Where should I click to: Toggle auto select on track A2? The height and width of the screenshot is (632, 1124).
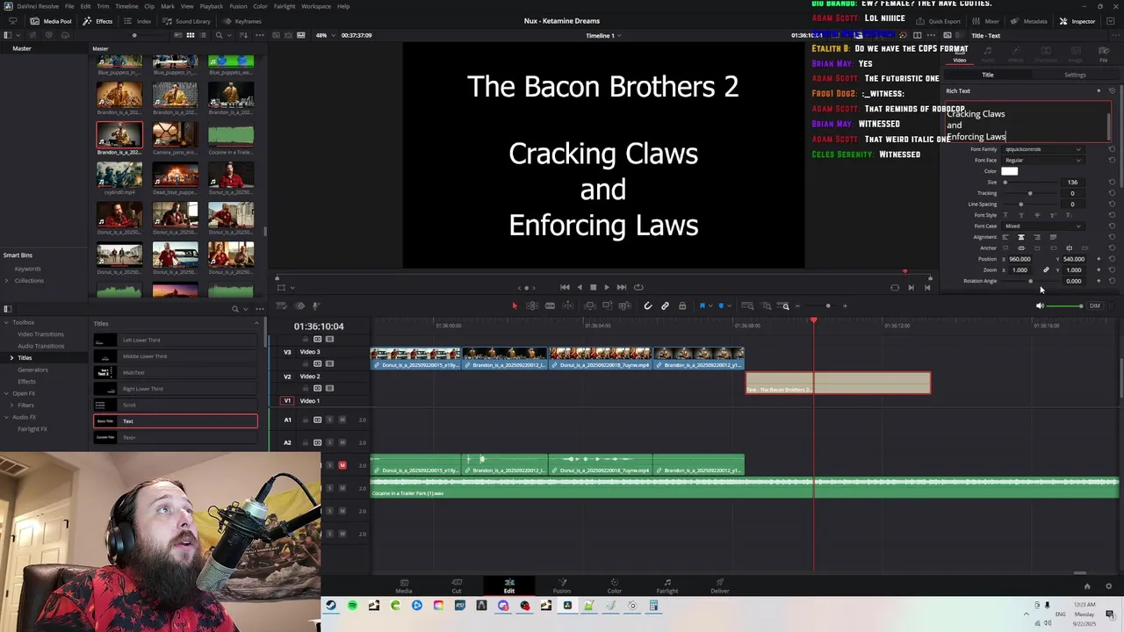tap(317, 442)
